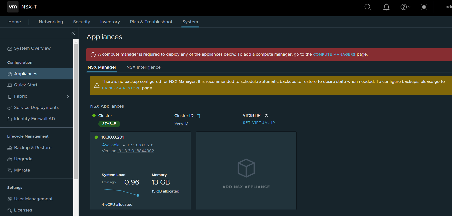Click the Upgrade icon in sidebar
Screen dimensions: 452x216
pos(10,159)
